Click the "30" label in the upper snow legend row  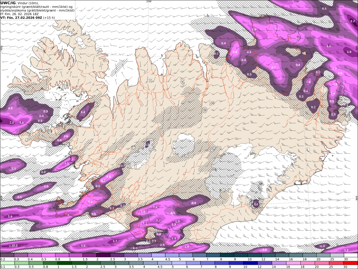tap(346, 259)
